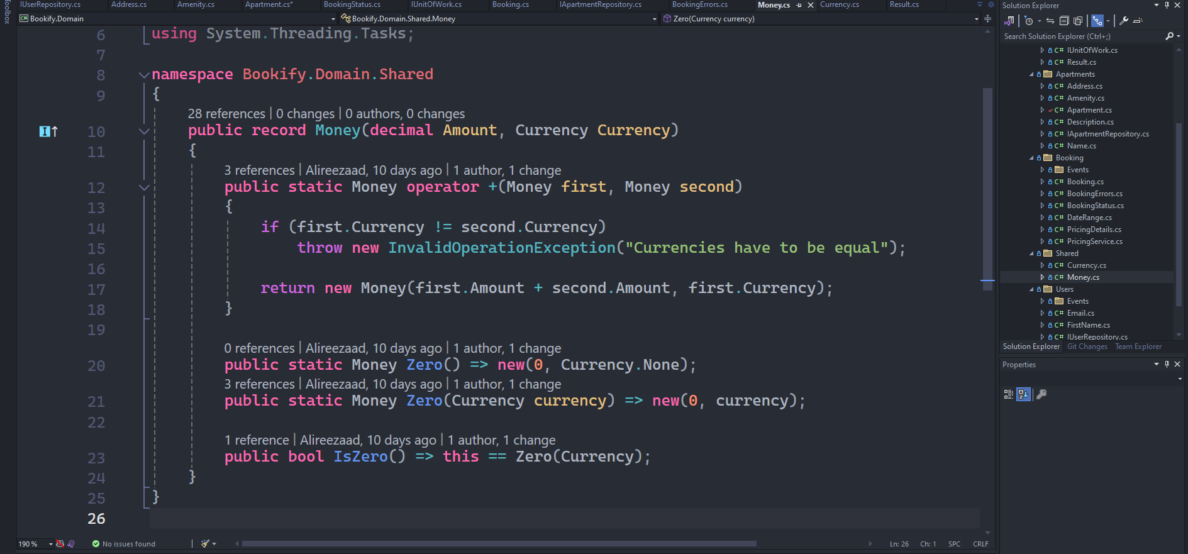Select Email.cs under Users
The image size is (1188, 554).
click(1080, 313)
